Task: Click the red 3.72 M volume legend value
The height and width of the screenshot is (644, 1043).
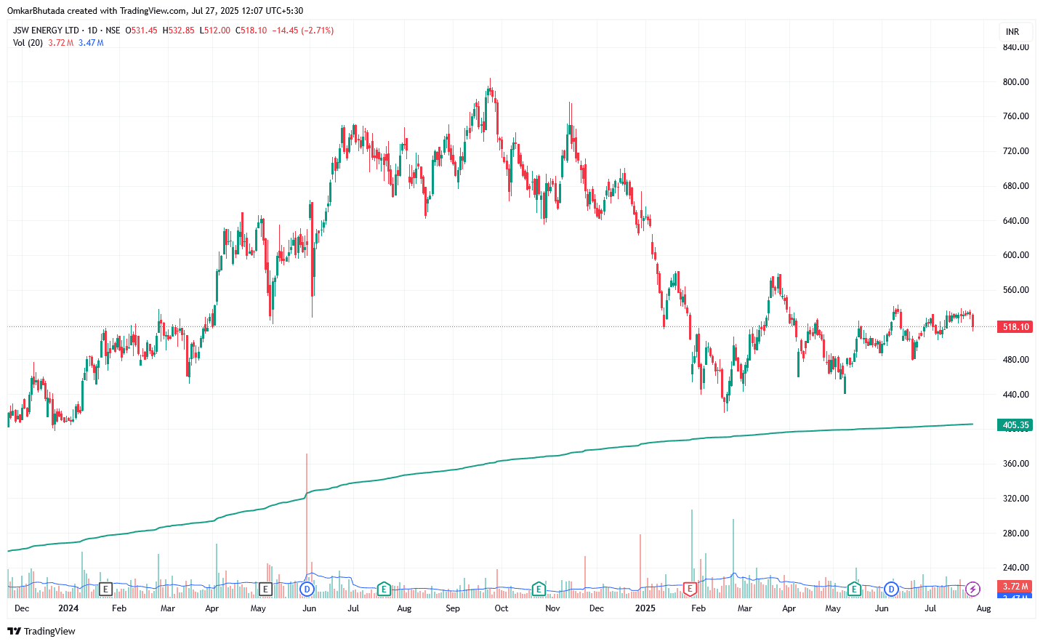Action: [61, 43]
